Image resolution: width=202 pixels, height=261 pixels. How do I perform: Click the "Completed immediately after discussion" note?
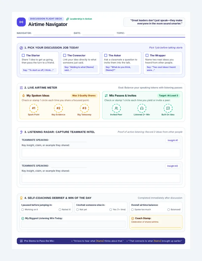[160, 198]
